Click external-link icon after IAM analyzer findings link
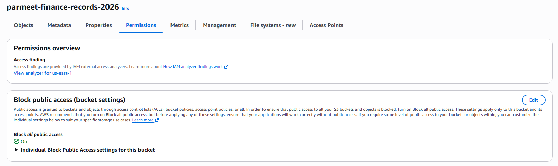The image size is (558, 166). point(226,67)
